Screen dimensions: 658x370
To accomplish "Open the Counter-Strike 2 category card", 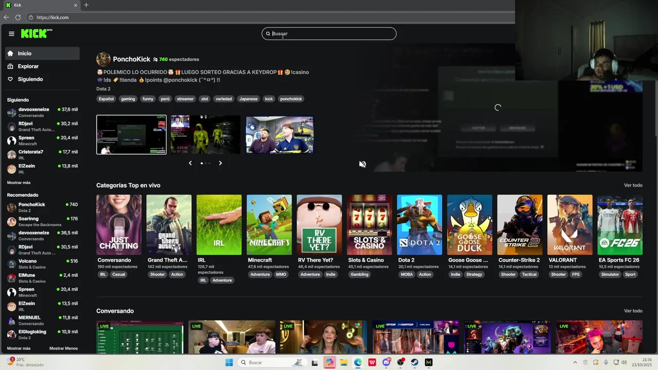I will pos(520,225).
